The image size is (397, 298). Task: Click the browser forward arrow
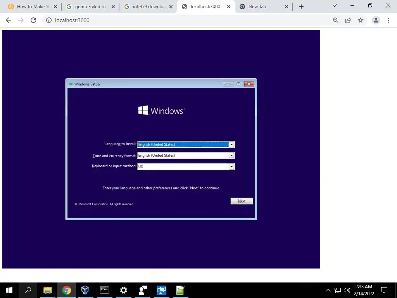click(21, 20)
